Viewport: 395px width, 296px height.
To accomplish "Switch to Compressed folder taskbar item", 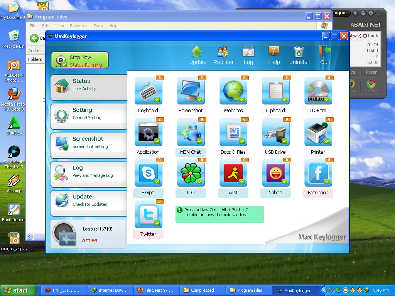I will tap(202, 290).
